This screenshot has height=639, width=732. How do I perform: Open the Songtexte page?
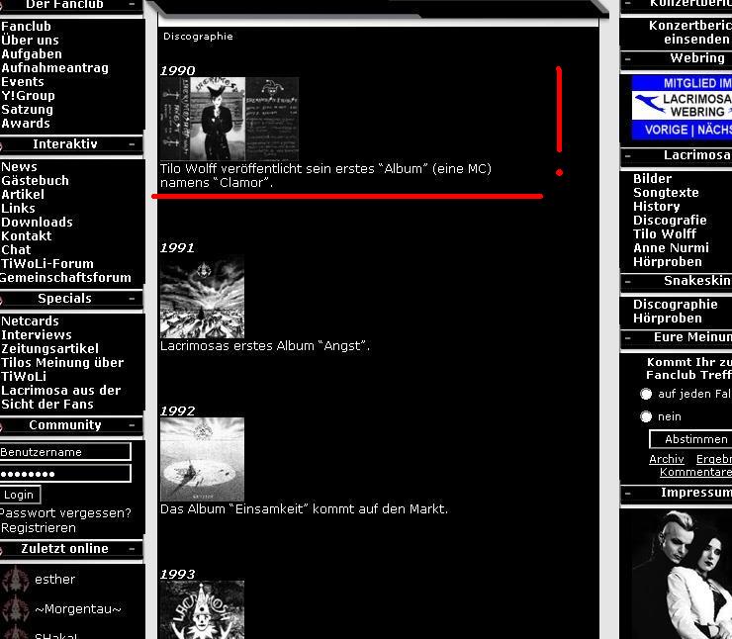666,192
